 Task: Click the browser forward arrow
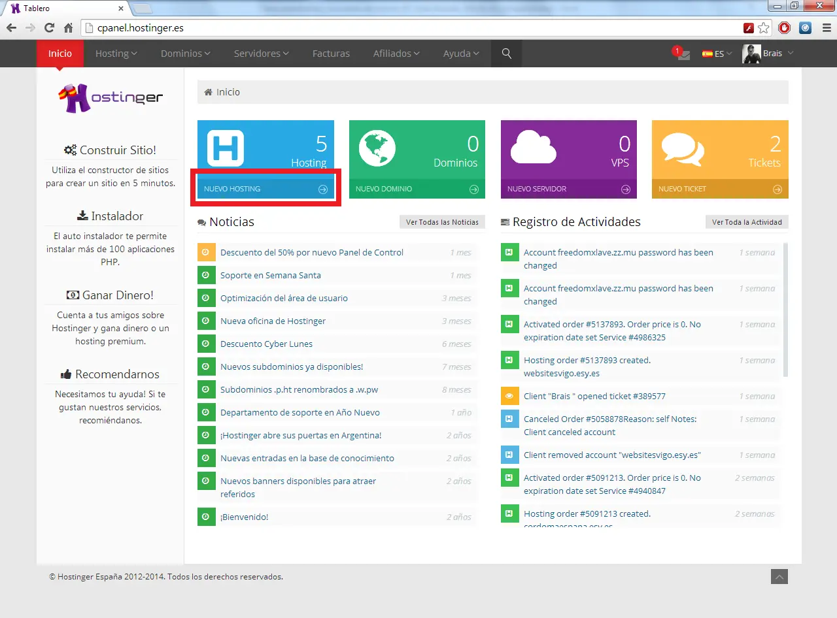point(30,28)
